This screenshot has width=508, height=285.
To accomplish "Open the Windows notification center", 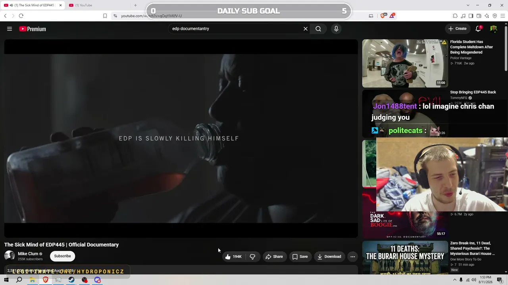I will 500,280.
